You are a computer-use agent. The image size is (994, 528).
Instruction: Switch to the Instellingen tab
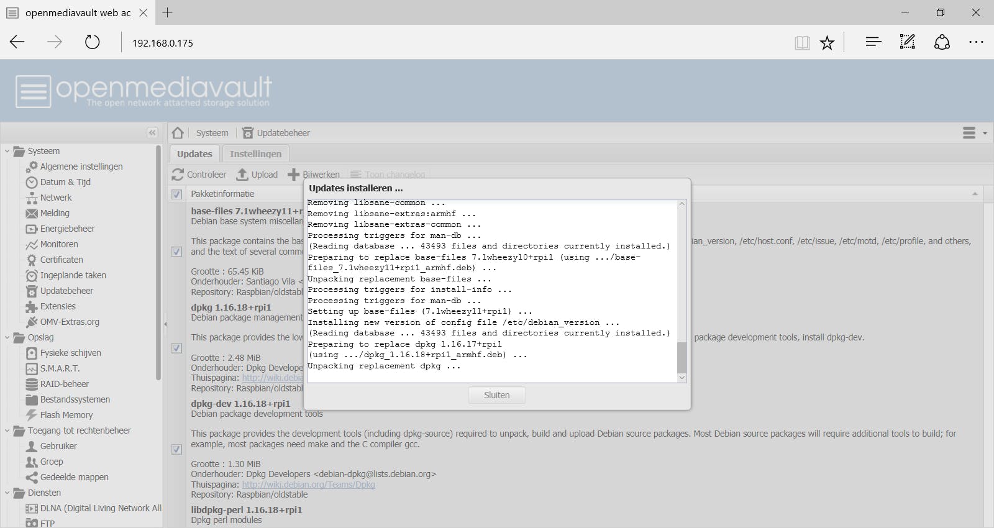tap(255, 153)
